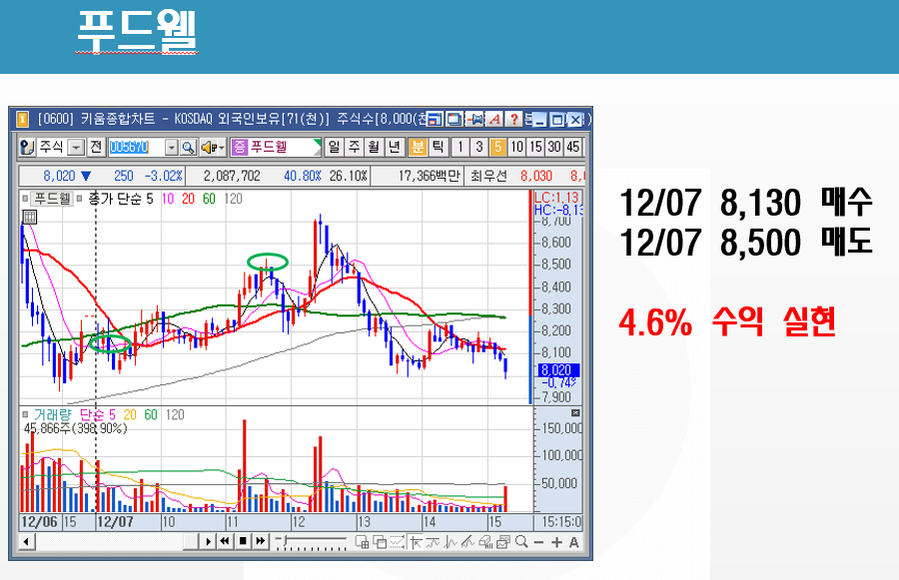Click the chart overlap windows icon

[380, 542]
